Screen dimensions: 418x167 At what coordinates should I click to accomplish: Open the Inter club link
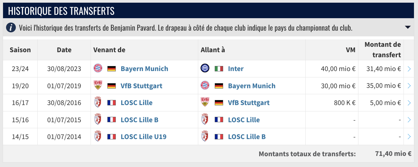click(236, 69)
